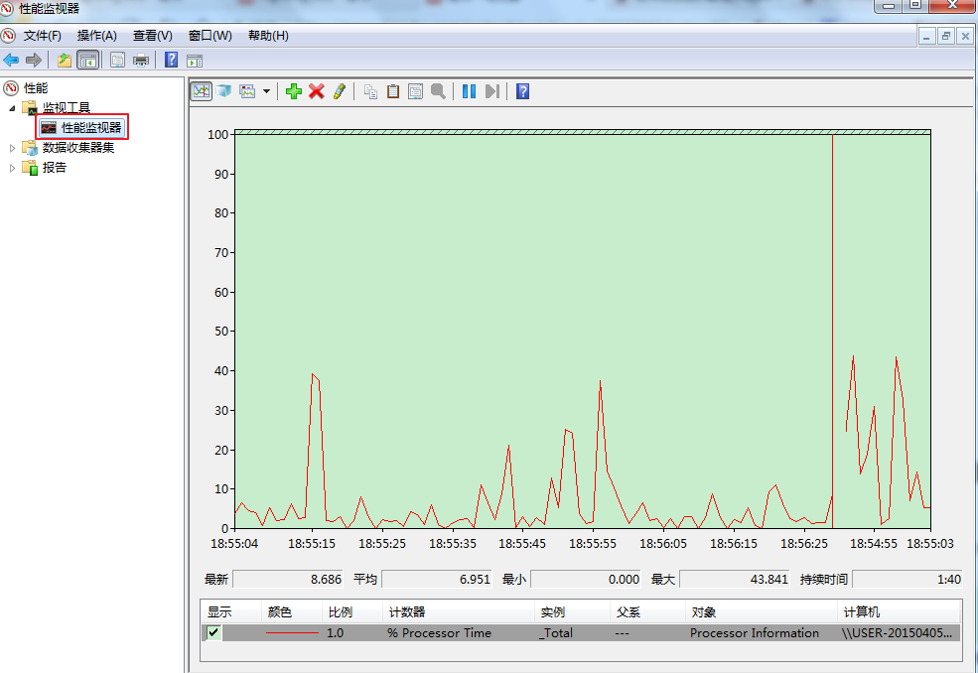Expand the 数据收集器集 tree node arrow
The width and height of the screenshot is (978, 673).
point(12,148)
